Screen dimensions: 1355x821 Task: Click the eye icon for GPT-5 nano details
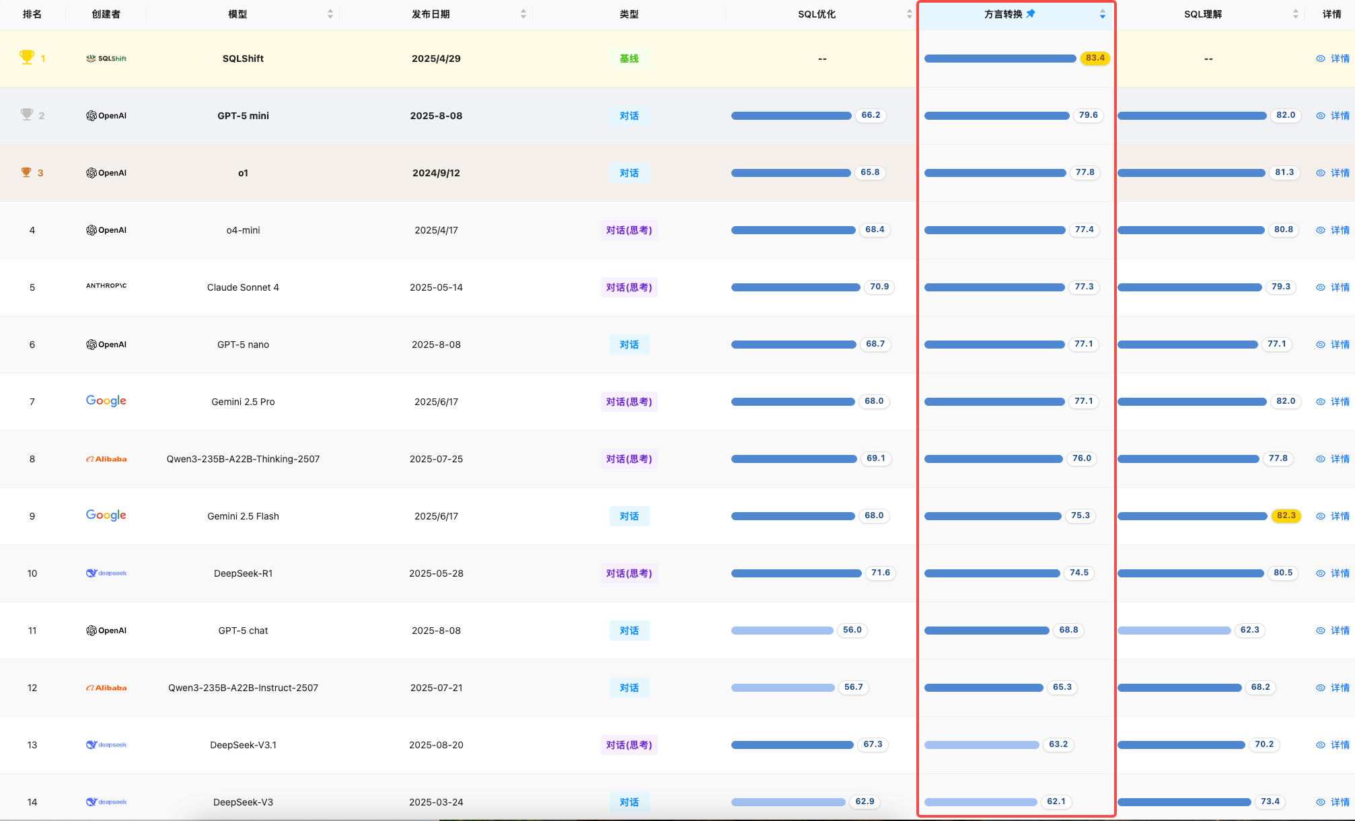tap(1321, 345)
